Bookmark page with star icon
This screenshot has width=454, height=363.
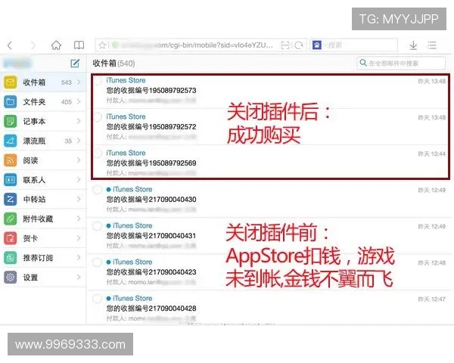[x=102, y=45]
